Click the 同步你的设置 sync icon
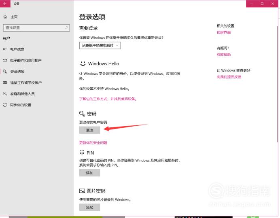This screenshot has width=280, height=218. point(5,105)
